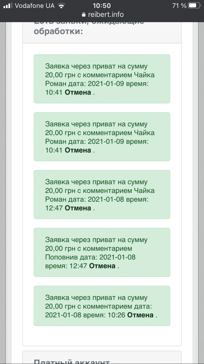The width and height of the screenshot is (204, 364).
Task: Tap the 71 % battery percentage
Action: (x=179, y=6)
